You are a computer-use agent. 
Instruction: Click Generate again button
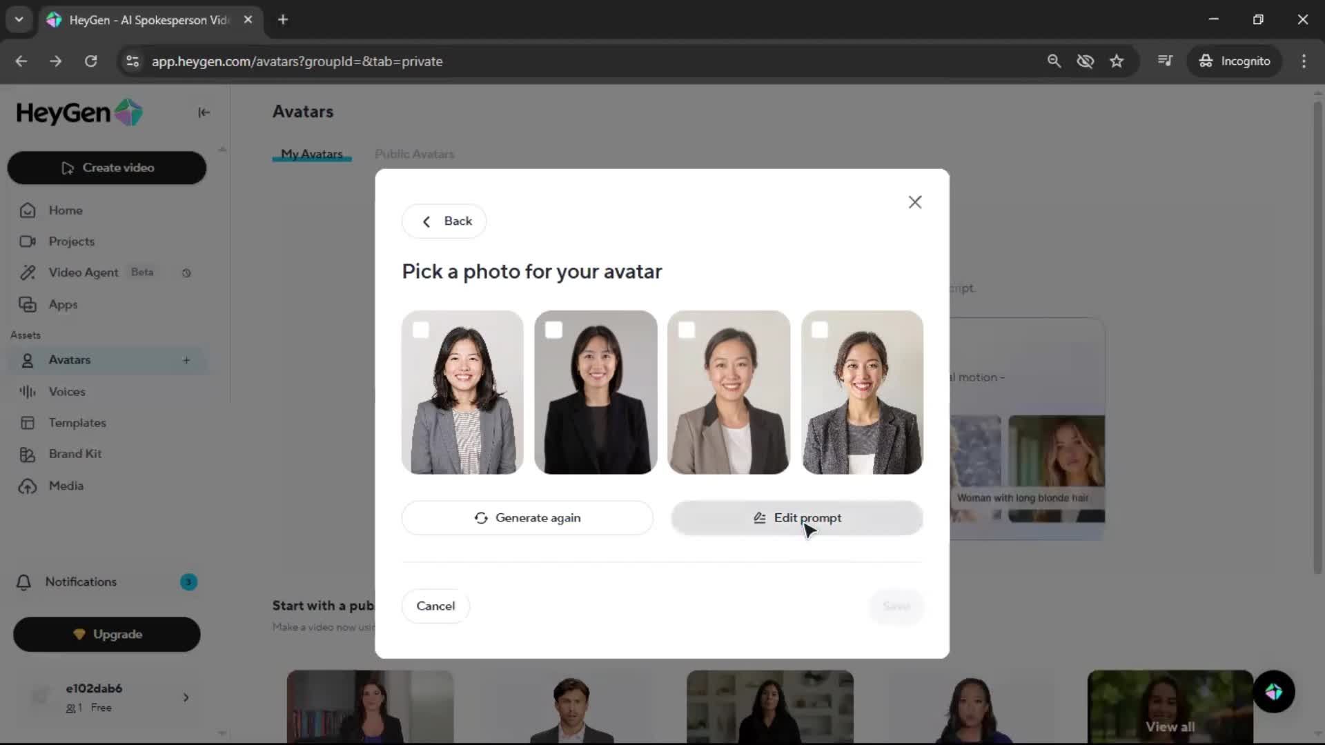(x=527, y=518)
